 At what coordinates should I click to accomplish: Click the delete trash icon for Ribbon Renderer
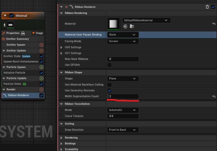tap(207, 7)
